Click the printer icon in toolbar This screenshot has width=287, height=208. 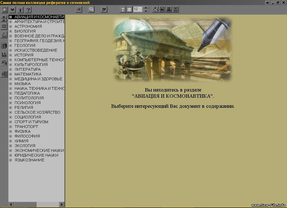click(169, 10)
